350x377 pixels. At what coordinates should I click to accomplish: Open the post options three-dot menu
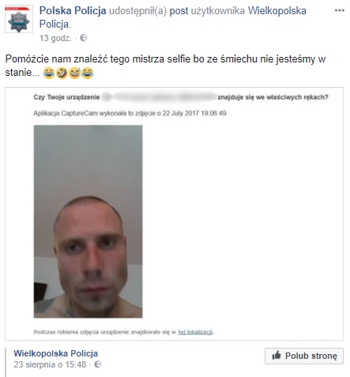tap(339, 10)
